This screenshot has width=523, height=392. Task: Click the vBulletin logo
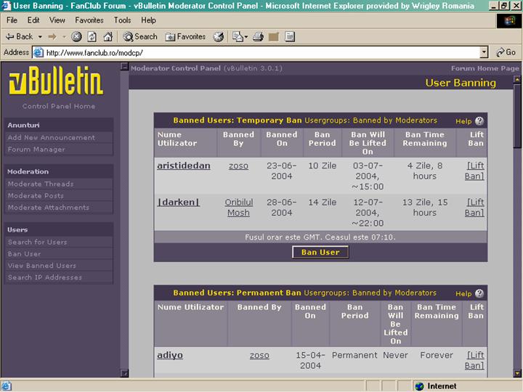pyautogui.click(x=56, y=81)
